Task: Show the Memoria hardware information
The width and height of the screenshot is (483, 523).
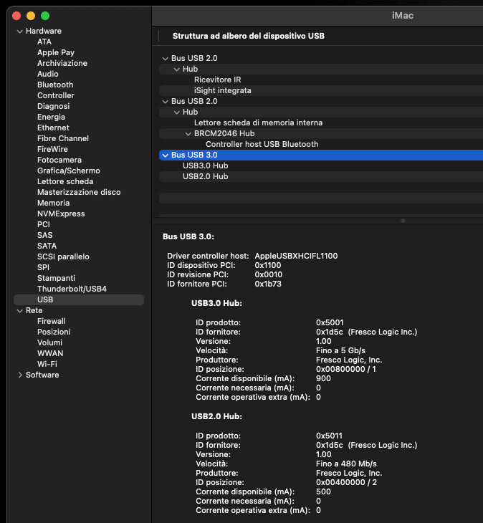Action: (x=53, y=203)
